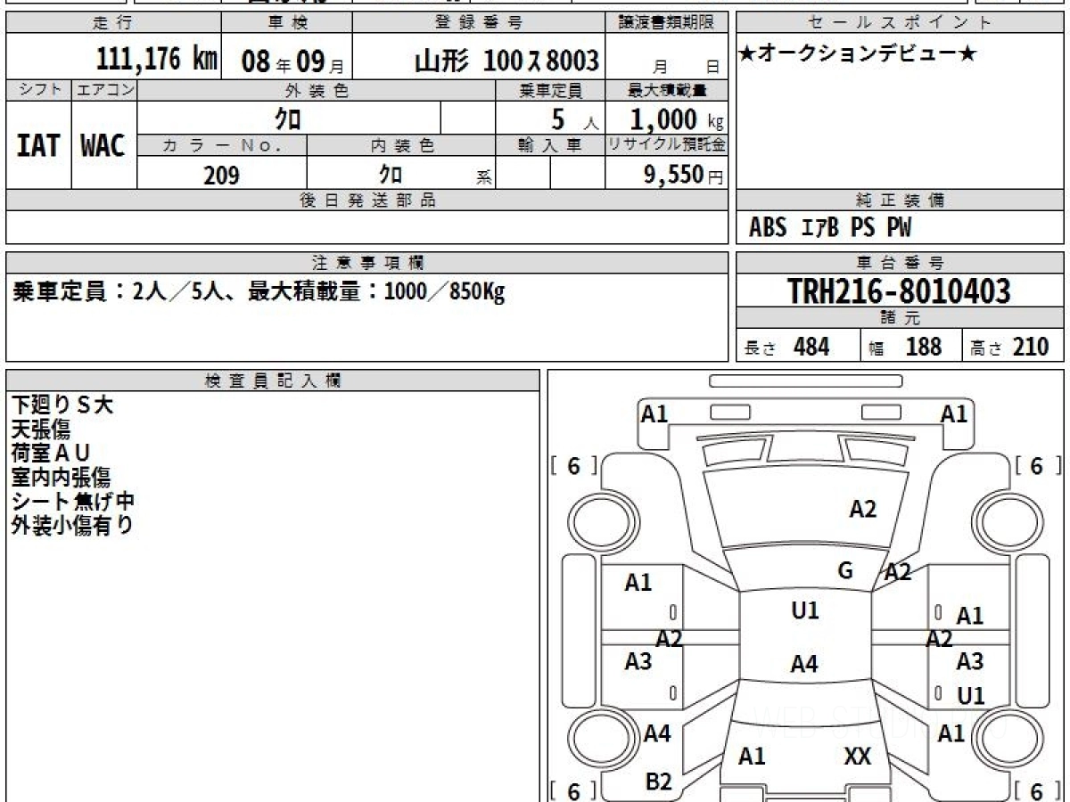This screenshot has height=802, width=1070.
Task: Select the mileage value 111,176 km
Action: (157, 60)
